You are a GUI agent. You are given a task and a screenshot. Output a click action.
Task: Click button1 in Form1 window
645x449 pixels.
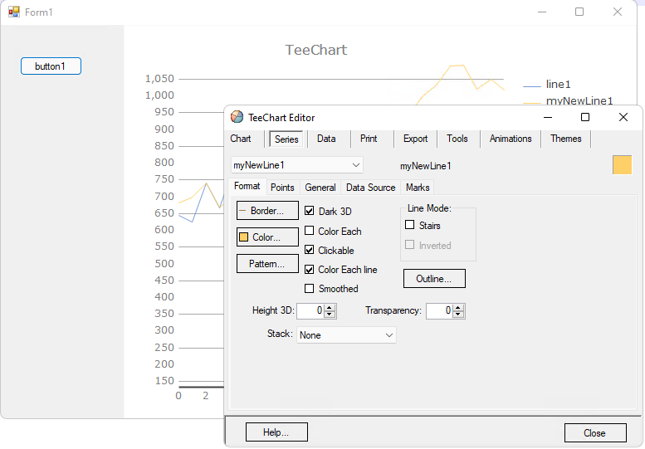[x=51, y=66]
